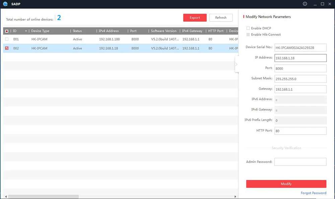The height and width of the screenshot is (199, 335).
Task: Click ID 001 in the device table
Action: click(16, 39)
